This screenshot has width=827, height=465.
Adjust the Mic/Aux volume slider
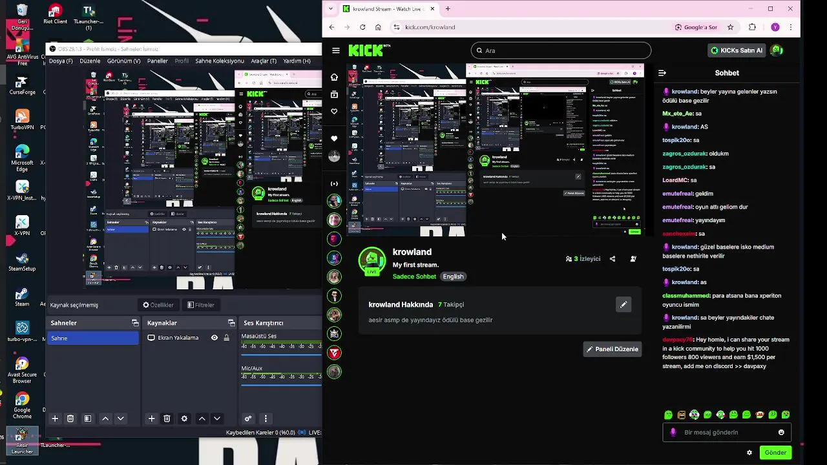[281, 386]
